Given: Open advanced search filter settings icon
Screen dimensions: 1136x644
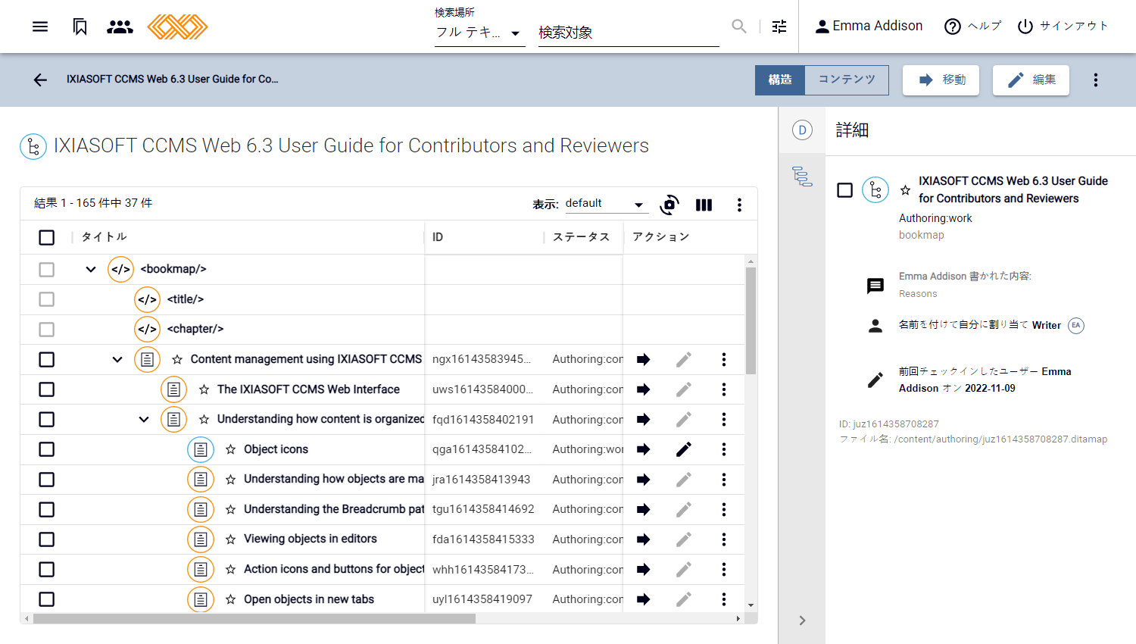Looking at the screenshot, I should [x=779, y=27].
